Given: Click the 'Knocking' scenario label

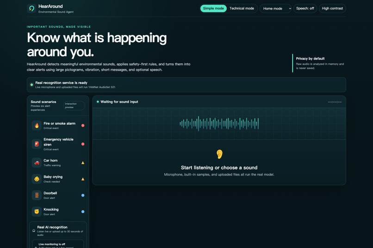Looking at the screenshot, I should pyautogui.click(x=51, y=209).
